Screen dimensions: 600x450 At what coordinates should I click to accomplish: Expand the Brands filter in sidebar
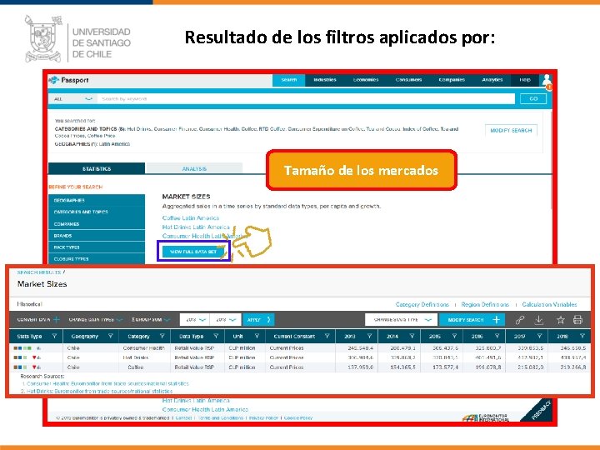pyautogui.click(x=97, y=236)
